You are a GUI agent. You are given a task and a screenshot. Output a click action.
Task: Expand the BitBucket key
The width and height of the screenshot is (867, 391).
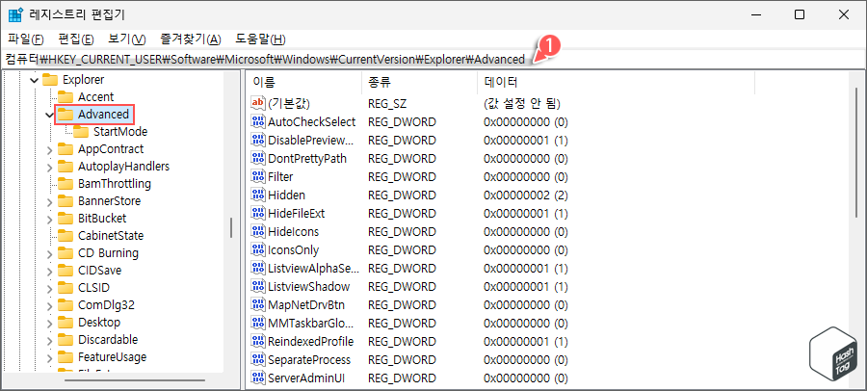pyautogui.click(x=50, y=219)
